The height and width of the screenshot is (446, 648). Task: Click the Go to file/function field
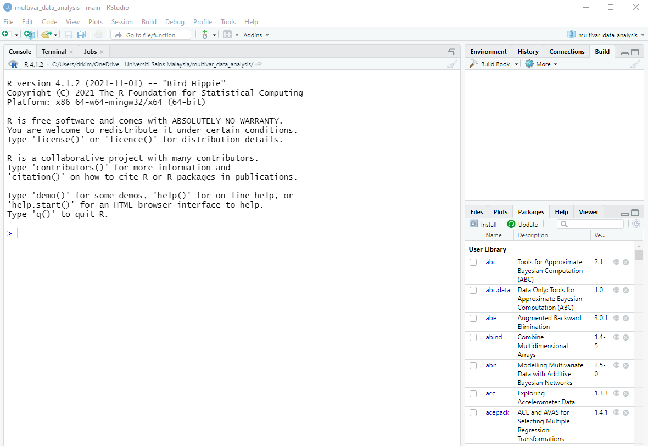point(151,35)
